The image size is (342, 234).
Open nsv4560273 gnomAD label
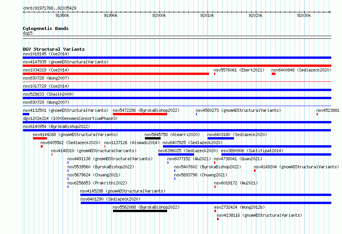(238, 110)
